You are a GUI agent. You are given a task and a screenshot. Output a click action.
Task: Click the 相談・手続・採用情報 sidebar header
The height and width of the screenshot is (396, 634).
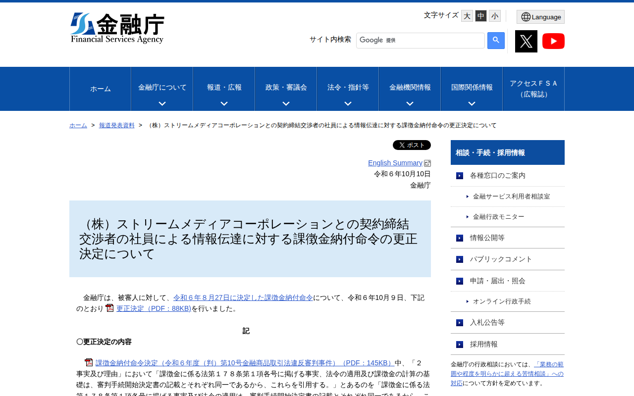point(508,152)
